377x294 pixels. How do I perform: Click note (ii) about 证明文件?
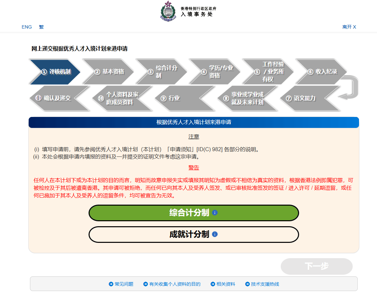tap(117, 157)
